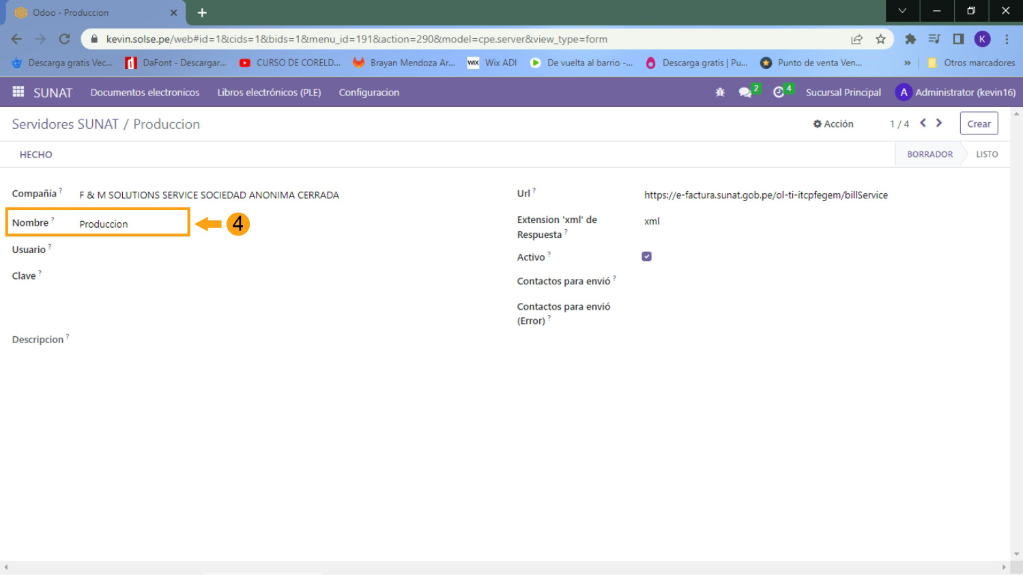Open the Configuracion menu
1023x575 pixels.
coord(369,92)
